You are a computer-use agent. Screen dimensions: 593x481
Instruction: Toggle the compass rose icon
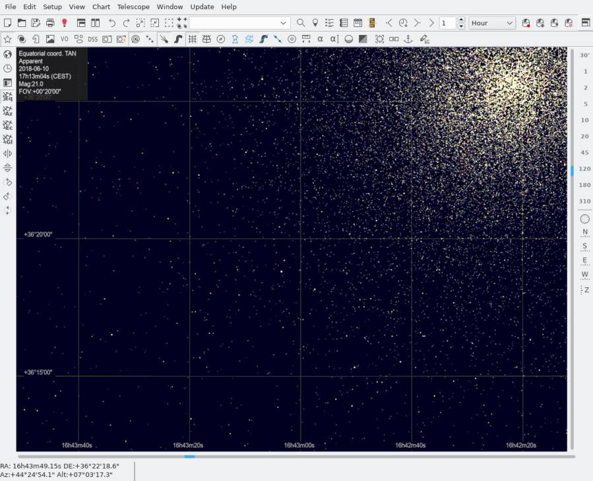[x=221, y=40]
